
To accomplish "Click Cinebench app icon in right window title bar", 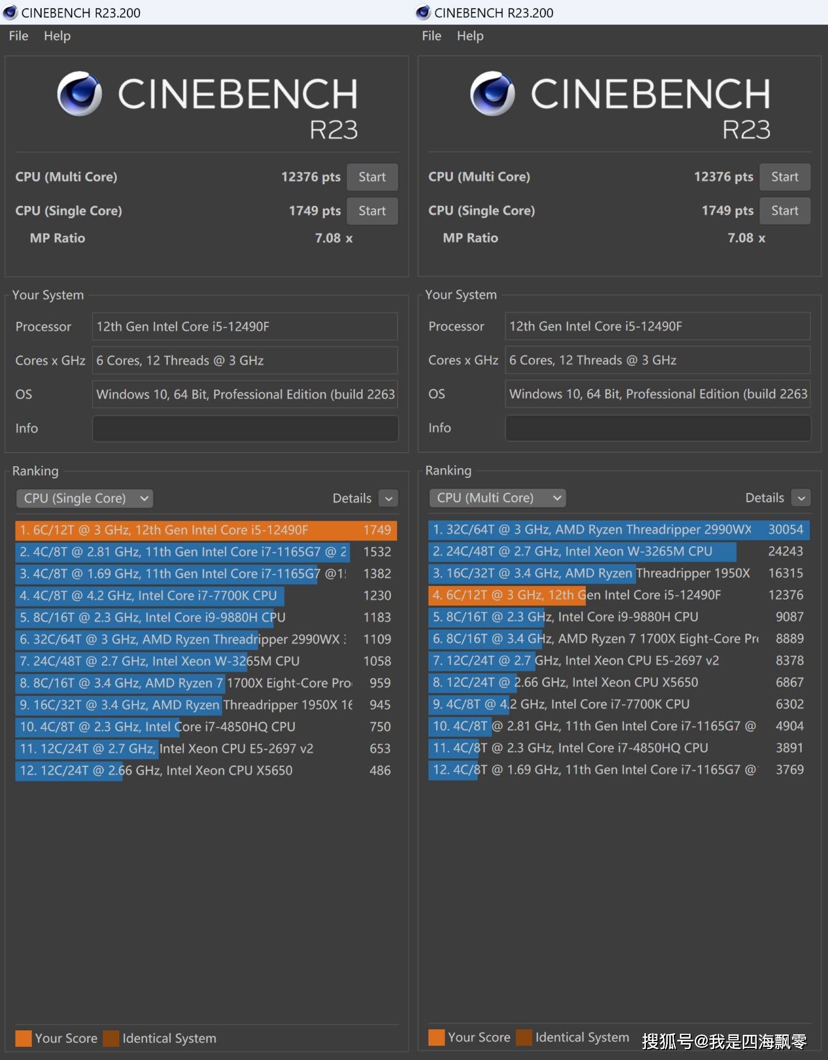I will 423,12.
